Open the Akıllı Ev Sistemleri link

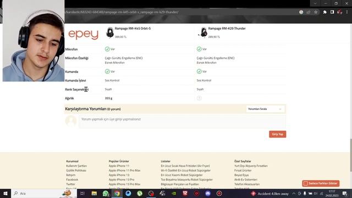click(246, 180)
